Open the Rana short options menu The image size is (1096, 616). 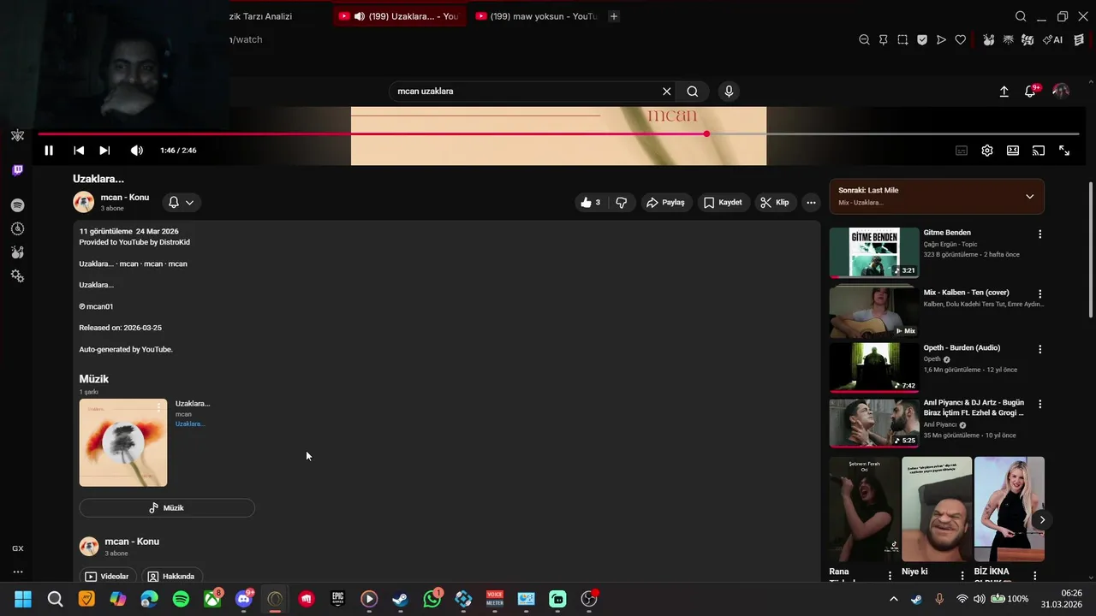coord(890,576)
